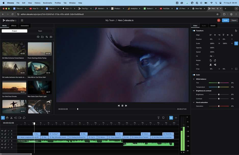Create a new folder in media panel
Screen dimensions: 239x155
42,37
